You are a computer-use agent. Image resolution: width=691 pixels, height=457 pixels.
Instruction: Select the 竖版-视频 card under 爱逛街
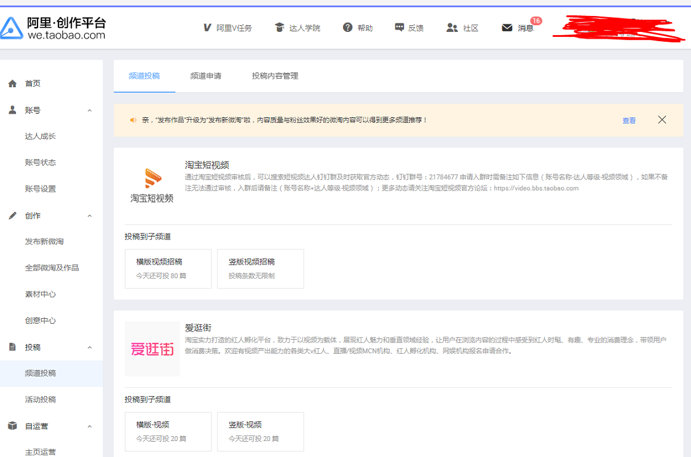click(x=261, y=431)
